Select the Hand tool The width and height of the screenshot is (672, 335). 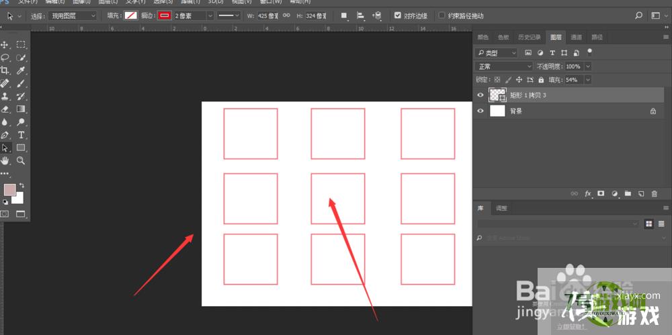(5, 160)
